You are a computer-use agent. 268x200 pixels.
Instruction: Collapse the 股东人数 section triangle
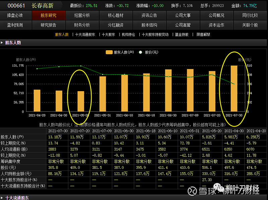click(x=2, y=43)
